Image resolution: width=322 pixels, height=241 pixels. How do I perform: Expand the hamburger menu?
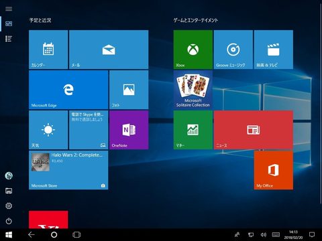[9, 9]
